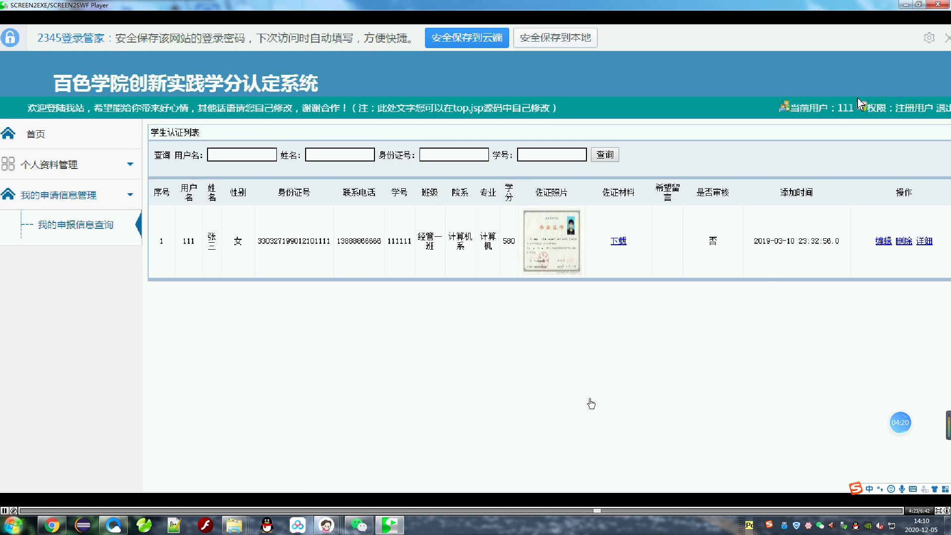Viewport: 951px width, 535px height.
Task: Click in 学号 search input field
Action: coord(552,155)
